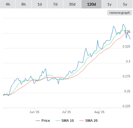
Task: Click the Jul '25 axis label
Action: [x=66, y=112]
